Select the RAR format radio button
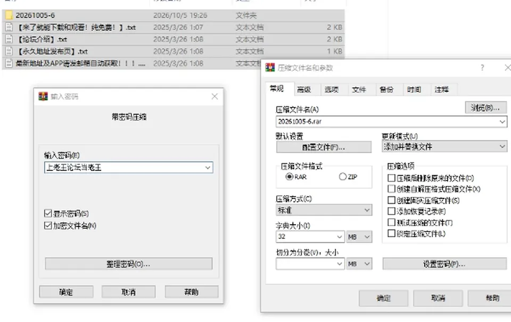Viewport: 511px width, 322px height. click(289, 177)
